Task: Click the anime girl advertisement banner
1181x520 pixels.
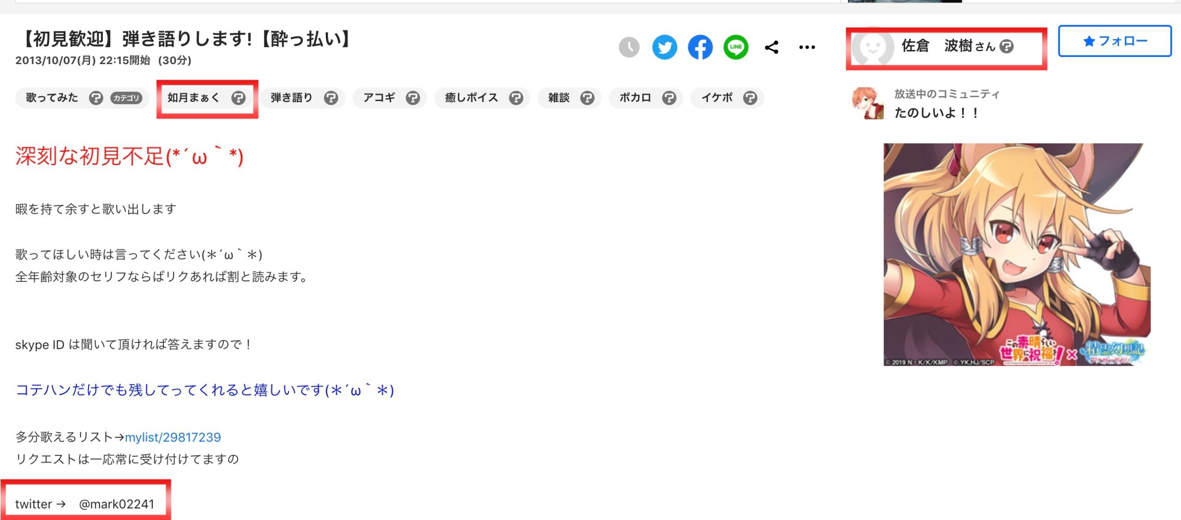Action: point(1017,255)
